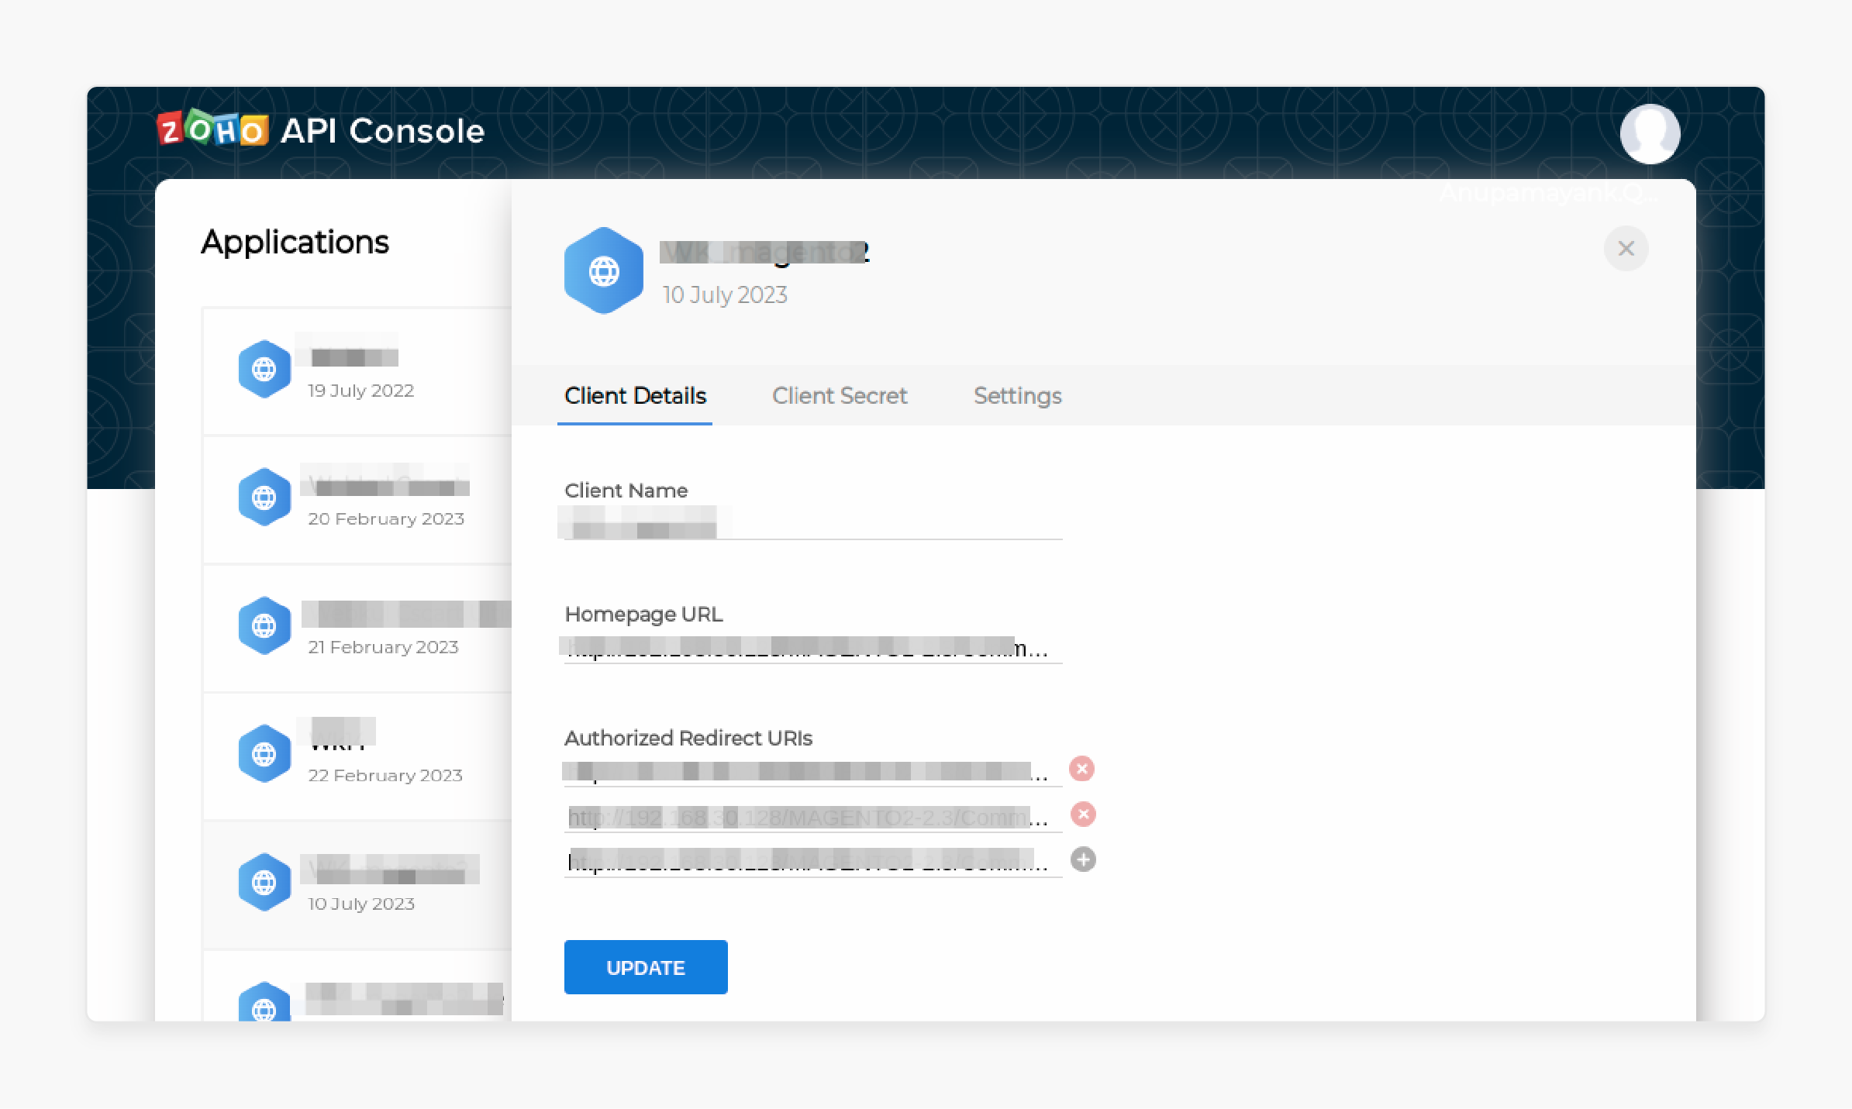Click the 10 July 2023 date under the details title
This screenshot has width=1852, height=1109.
click(724, 294)
